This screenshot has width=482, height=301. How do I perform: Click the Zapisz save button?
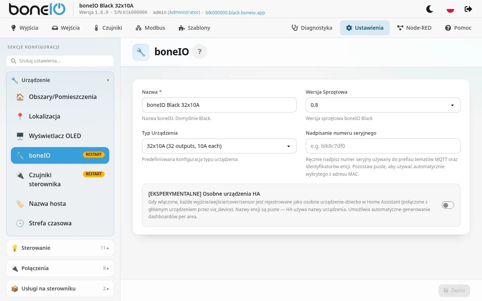point(454,290)
